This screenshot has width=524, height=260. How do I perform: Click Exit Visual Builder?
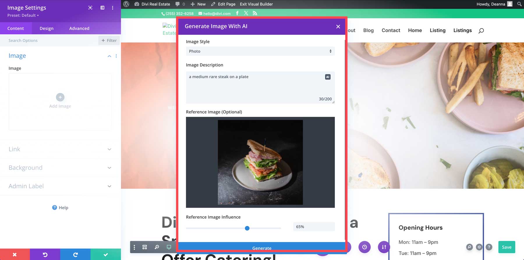(x=256, y=4)
